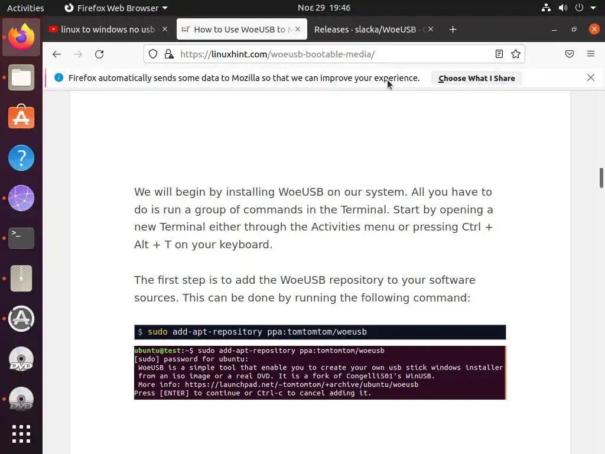Open the first DVD disc dock icon
The width and height of the screenshot is (605, 454).
tap(21, 359)
